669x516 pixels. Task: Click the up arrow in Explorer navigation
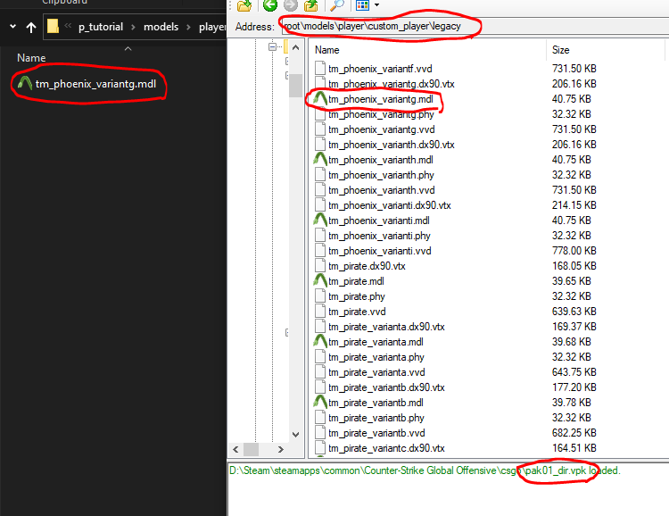(30, 28)
